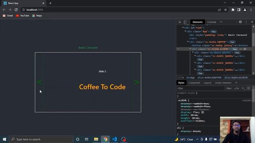
Task: Expand the second sc-AxhCb jWAKBu div
Action: pyautogui.click(x=195, y=63)
